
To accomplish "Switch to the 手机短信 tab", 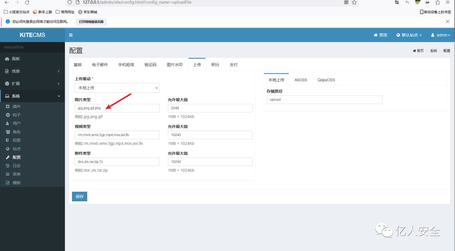I will pyautogui.click(x=126, y=65).
